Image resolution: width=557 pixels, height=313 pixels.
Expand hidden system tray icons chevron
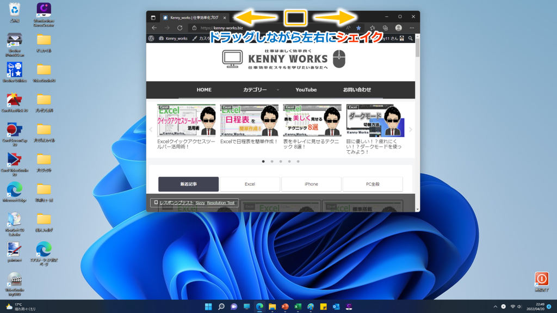point(494,306)
